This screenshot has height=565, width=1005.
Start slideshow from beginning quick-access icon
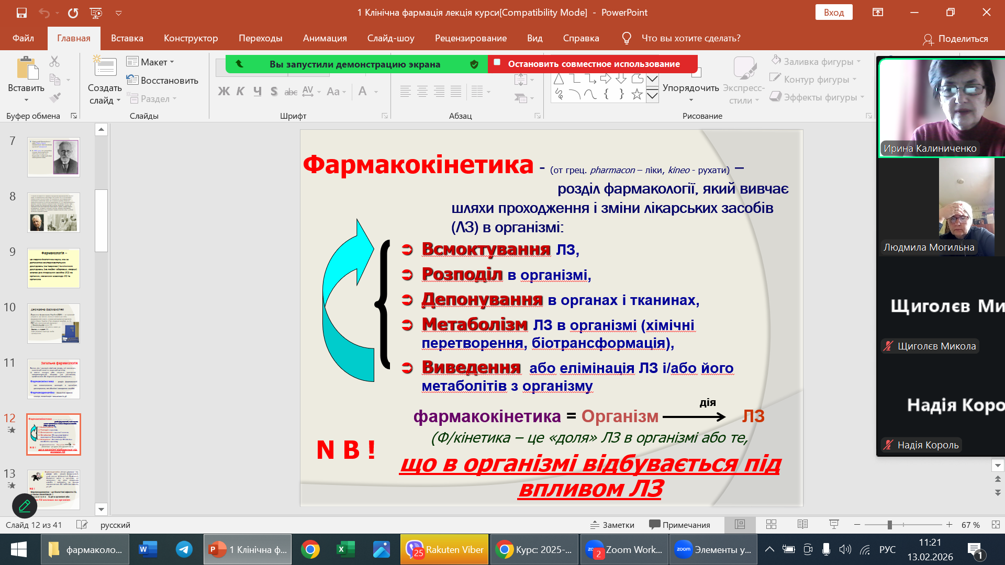point(96,13)
